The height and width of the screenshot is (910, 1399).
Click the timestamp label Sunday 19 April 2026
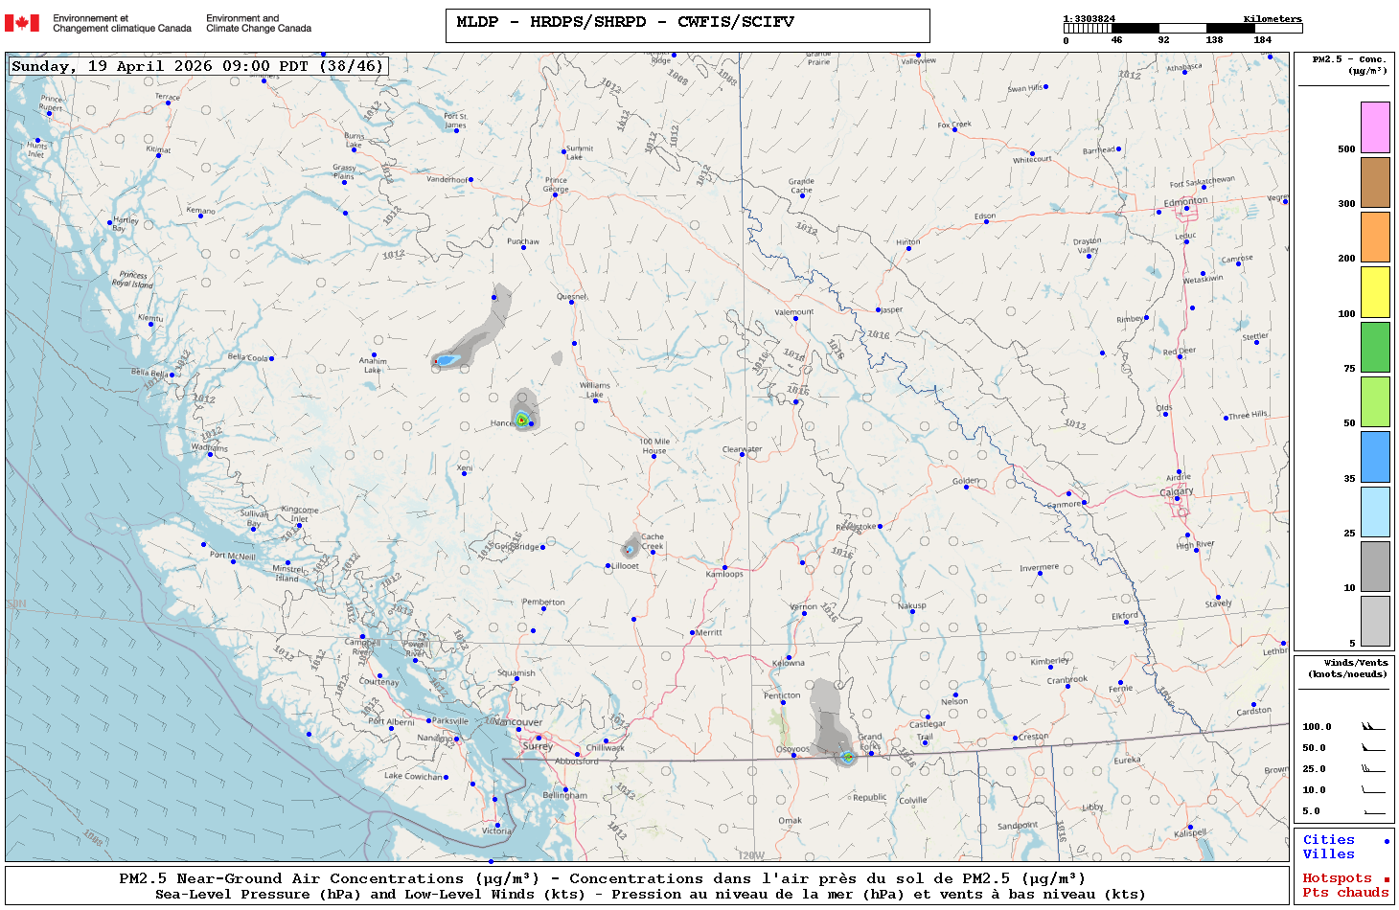click(197, 66)
